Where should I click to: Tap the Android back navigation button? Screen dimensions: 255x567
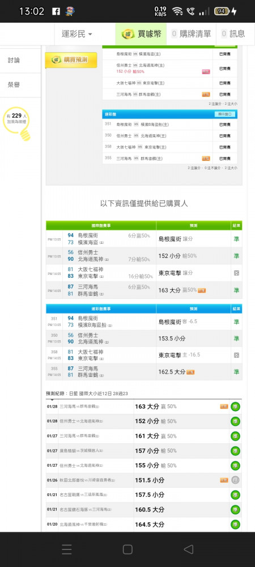pyautogui.click(x=189, y=549)
